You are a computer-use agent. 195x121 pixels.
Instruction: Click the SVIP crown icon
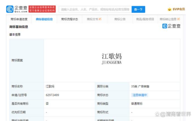(x=169, y=9)
